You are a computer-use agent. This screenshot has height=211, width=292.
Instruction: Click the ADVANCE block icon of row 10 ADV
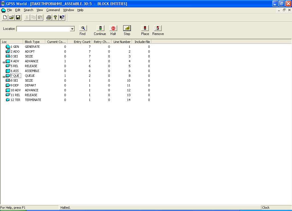coord(8,90)
